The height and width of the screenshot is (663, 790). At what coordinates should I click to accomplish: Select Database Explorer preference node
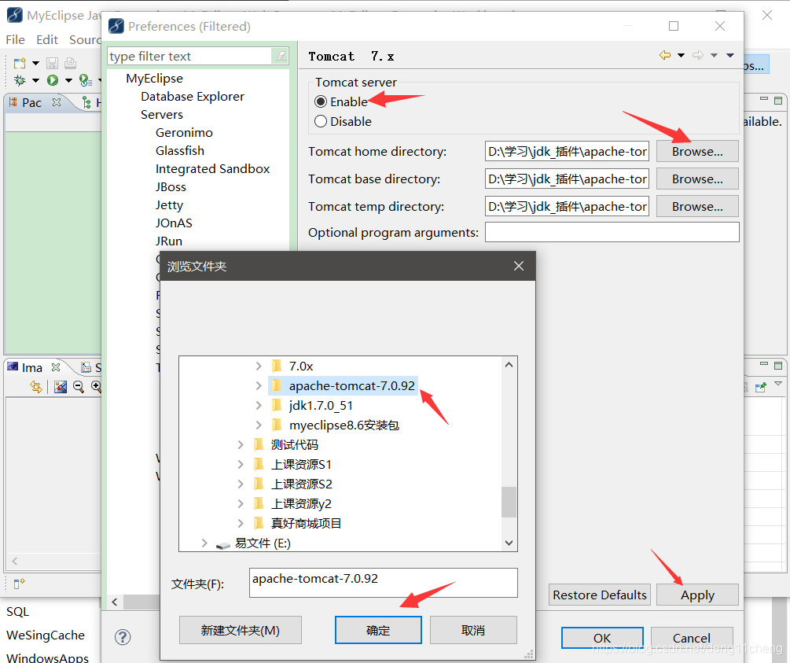coord(193,96)
